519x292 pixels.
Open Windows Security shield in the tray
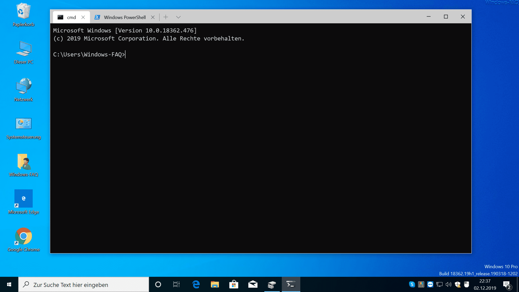[x=458, y=284]
